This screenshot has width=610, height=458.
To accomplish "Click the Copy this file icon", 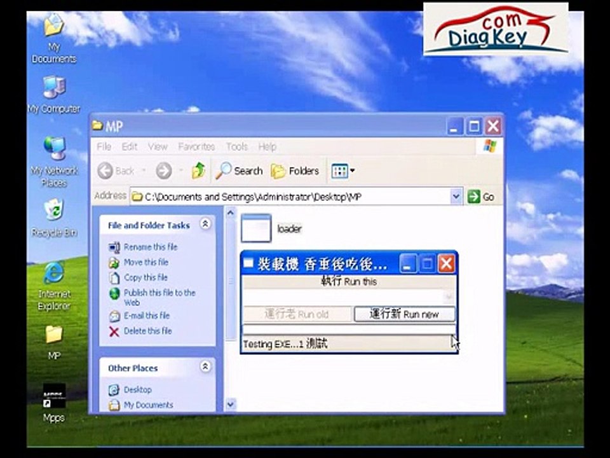I will click(x=114, y=278).
